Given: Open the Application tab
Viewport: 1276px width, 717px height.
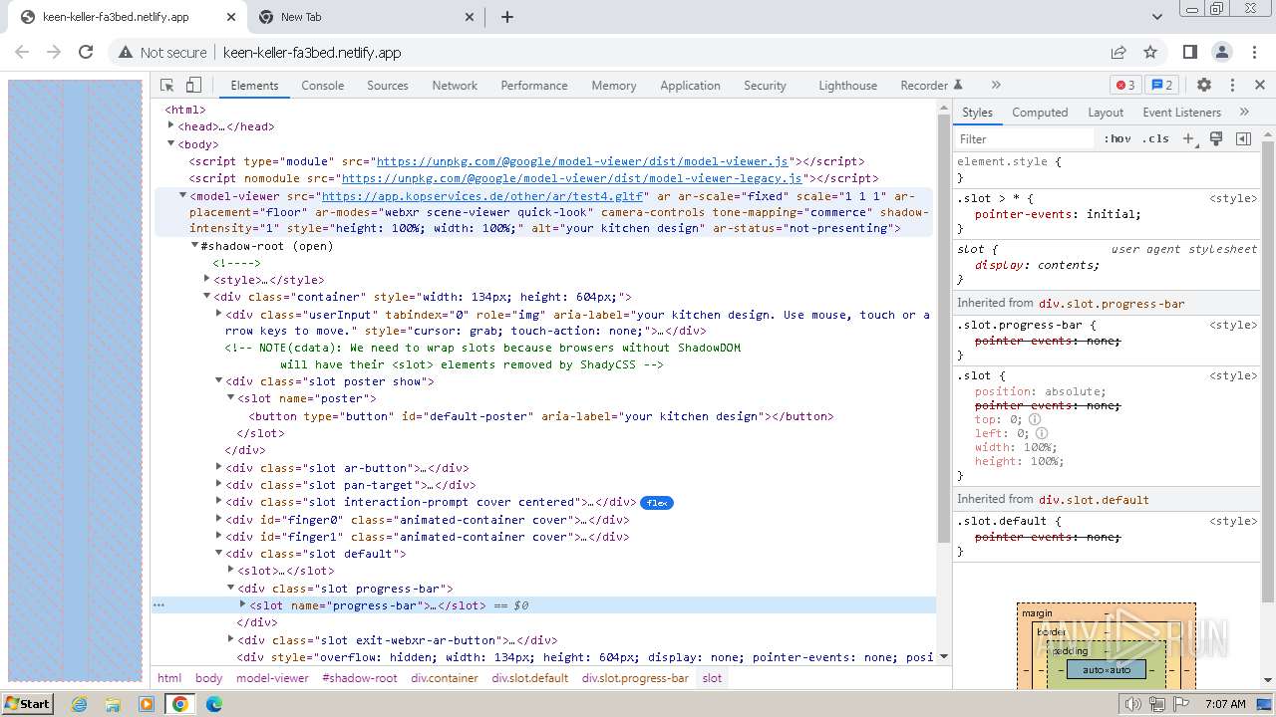Looking at the screenshot, I should (x=690, y=86).
